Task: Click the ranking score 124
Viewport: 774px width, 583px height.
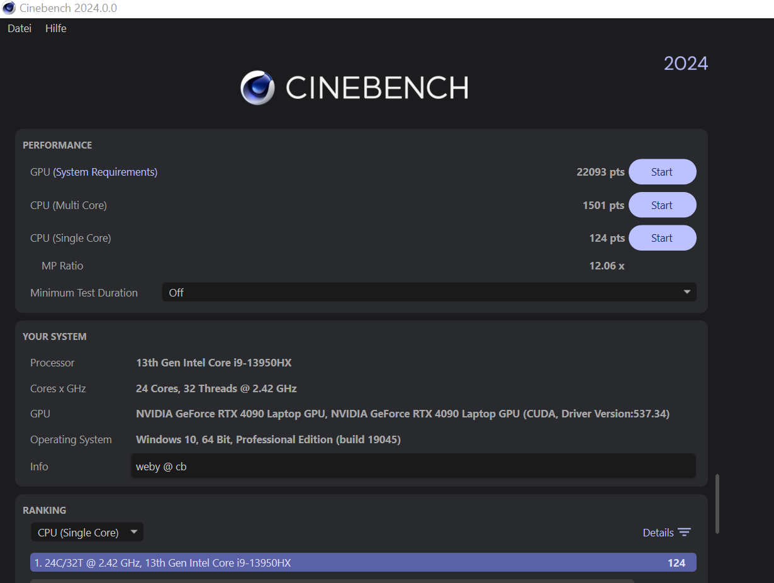Action: [x=676, y=563]
